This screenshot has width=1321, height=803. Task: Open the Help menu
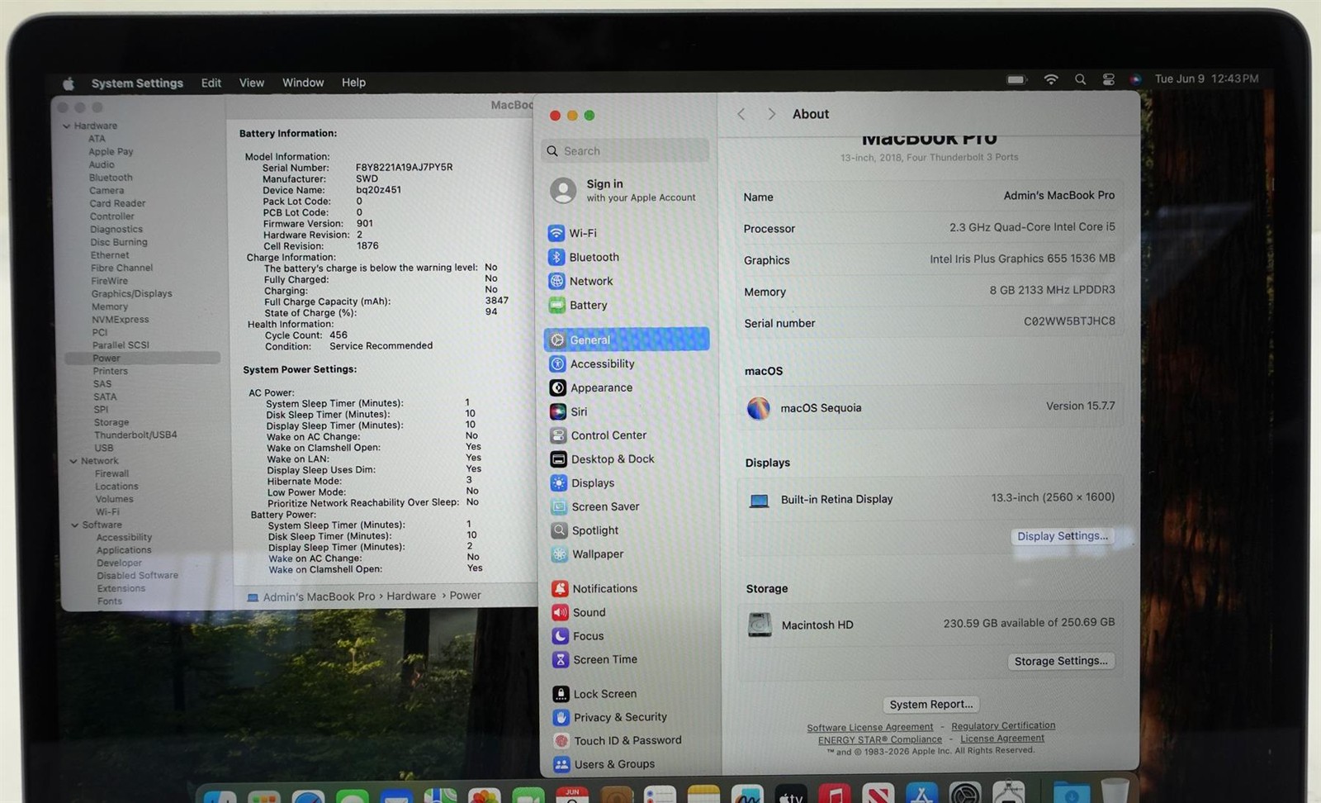(x=353, y=83)
